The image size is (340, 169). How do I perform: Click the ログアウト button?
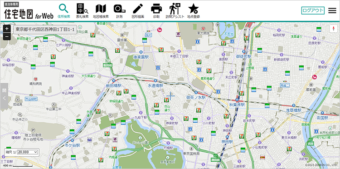313,10
